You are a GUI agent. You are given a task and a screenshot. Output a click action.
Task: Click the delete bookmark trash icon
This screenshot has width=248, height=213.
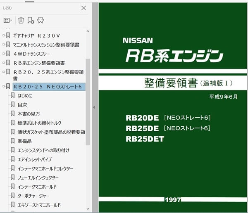click(x=21, y=20)
